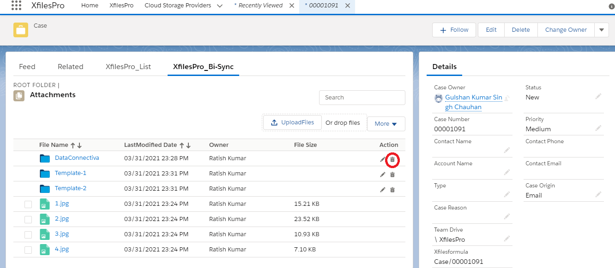Screen dimensions: 615x268
Task: Close the 00001091 tab
Action: pos(347,6)
